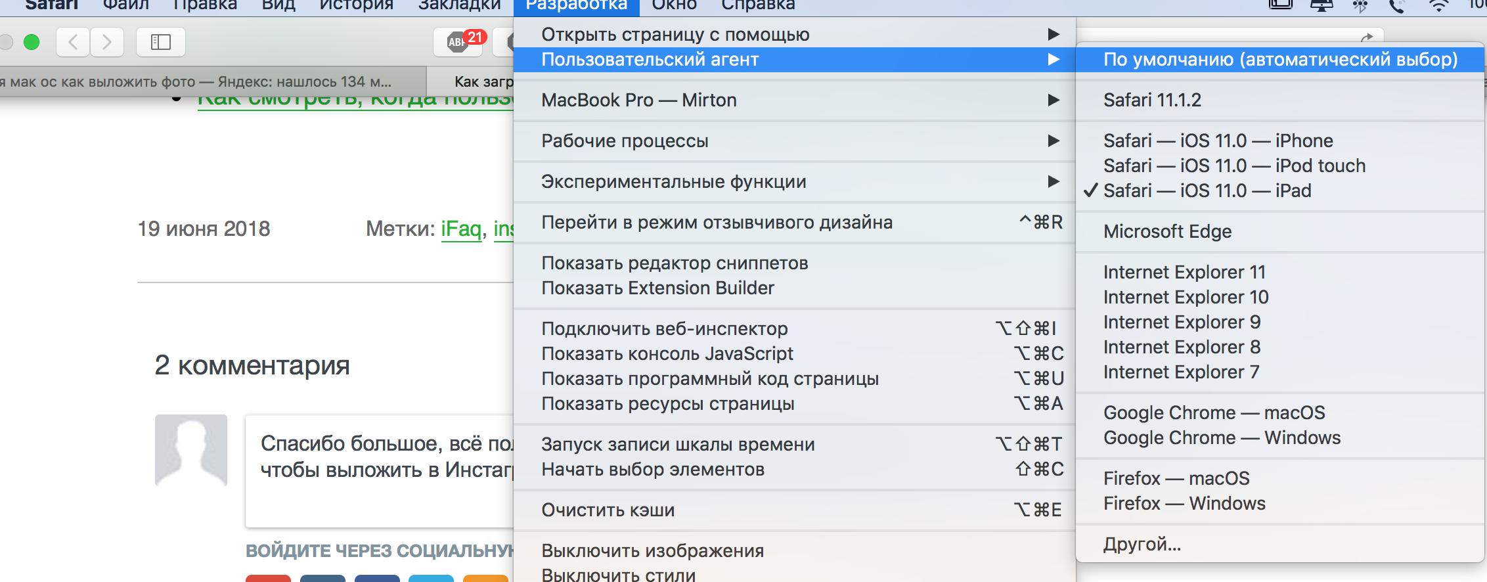This screenshot has height=582, width=1487.
Task: Click the '2 комментария' heading
Action: [252, 365]
